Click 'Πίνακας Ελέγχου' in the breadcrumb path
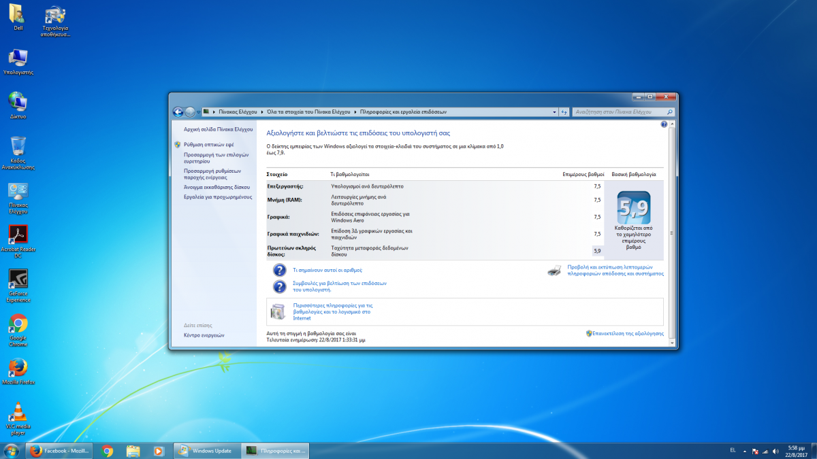 coord(238,112)
